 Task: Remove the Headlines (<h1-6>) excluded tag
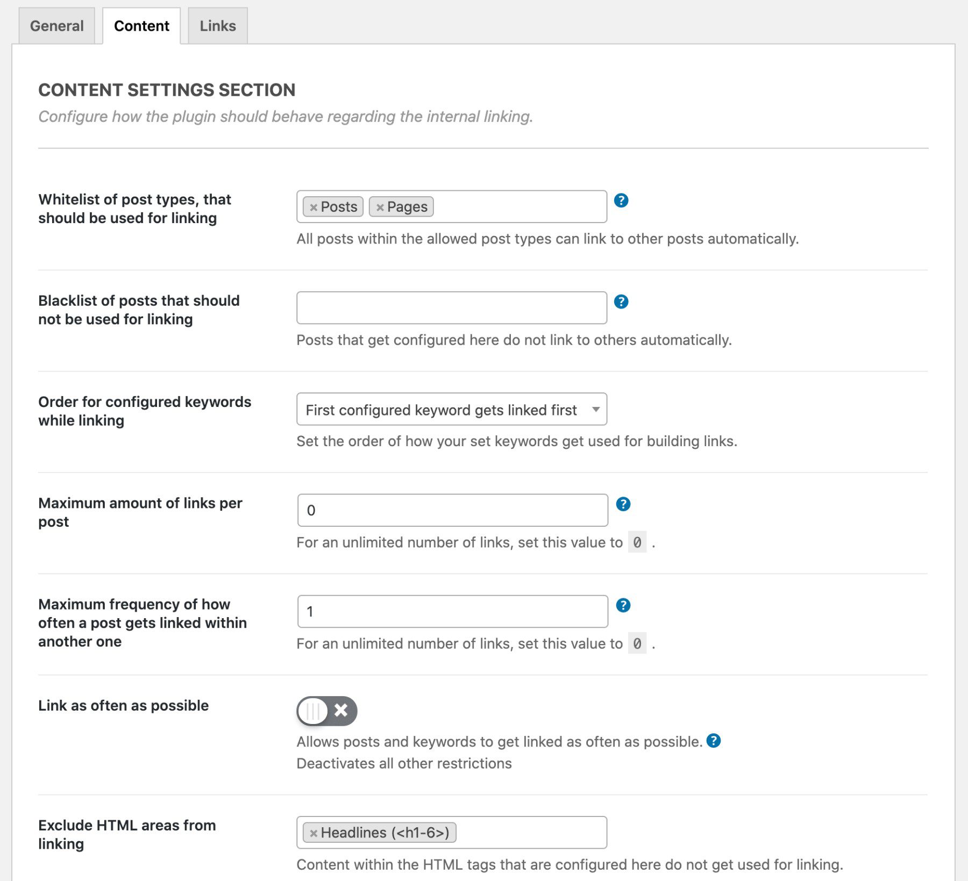coord(314,832)
